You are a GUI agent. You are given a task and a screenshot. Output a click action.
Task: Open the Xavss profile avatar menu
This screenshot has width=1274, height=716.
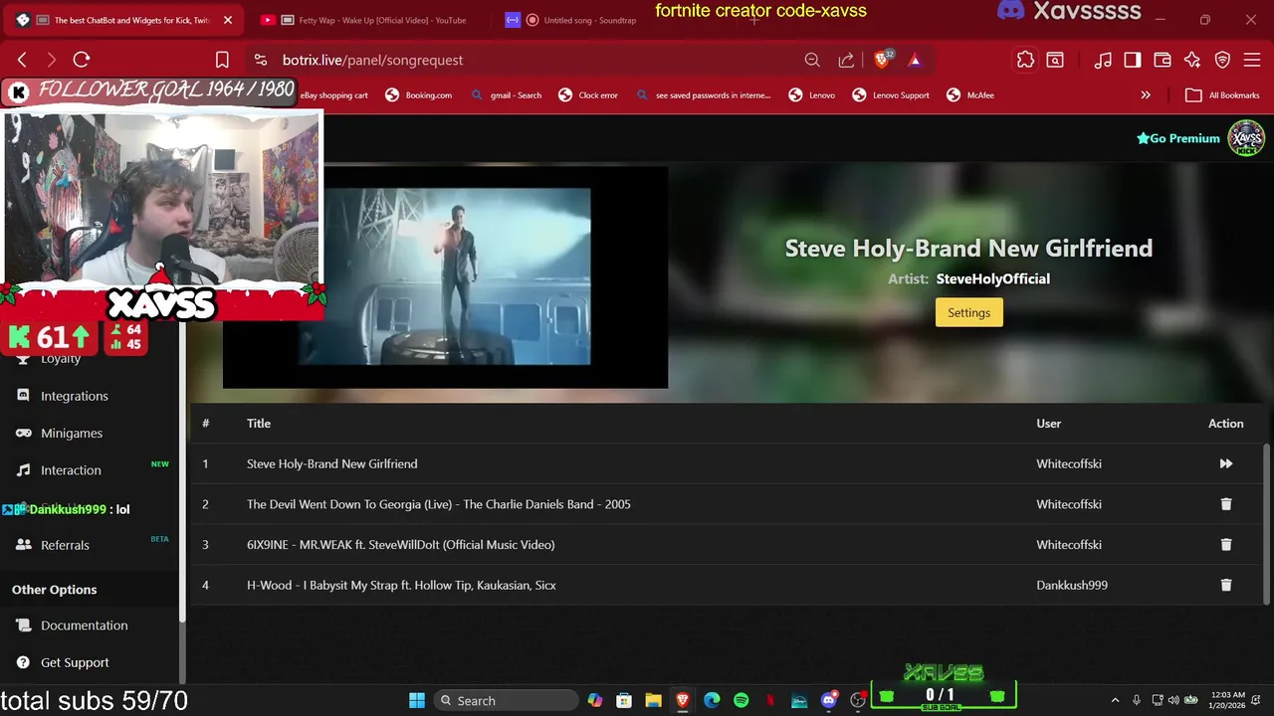coord(1245,138)
